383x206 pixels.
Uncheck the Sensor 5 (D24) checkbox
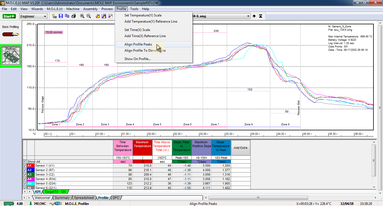click(x=25, y=183)
